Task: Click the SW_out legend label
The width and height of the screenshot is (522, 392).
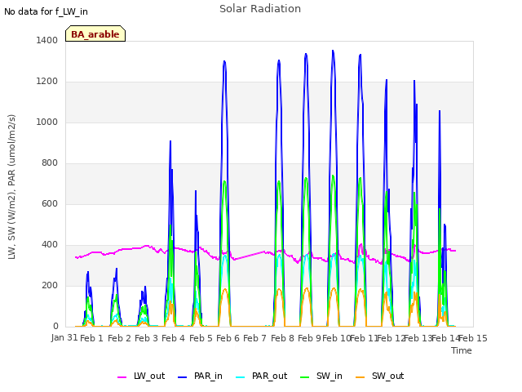Action: 387,376
